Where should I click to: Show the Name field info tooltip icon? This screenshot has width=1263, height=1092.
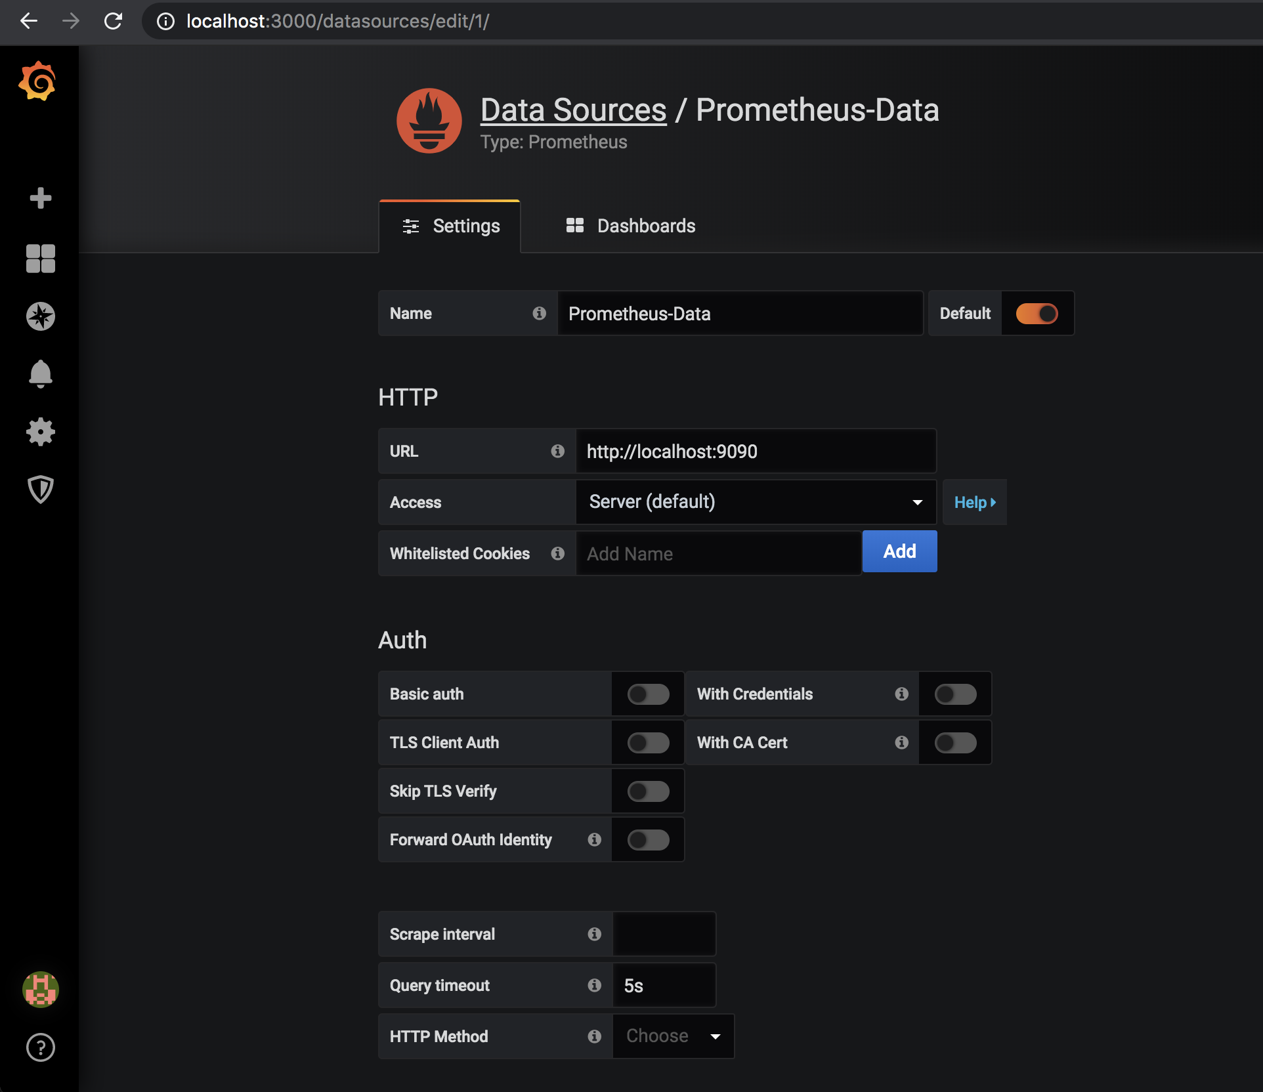point(540,313)
